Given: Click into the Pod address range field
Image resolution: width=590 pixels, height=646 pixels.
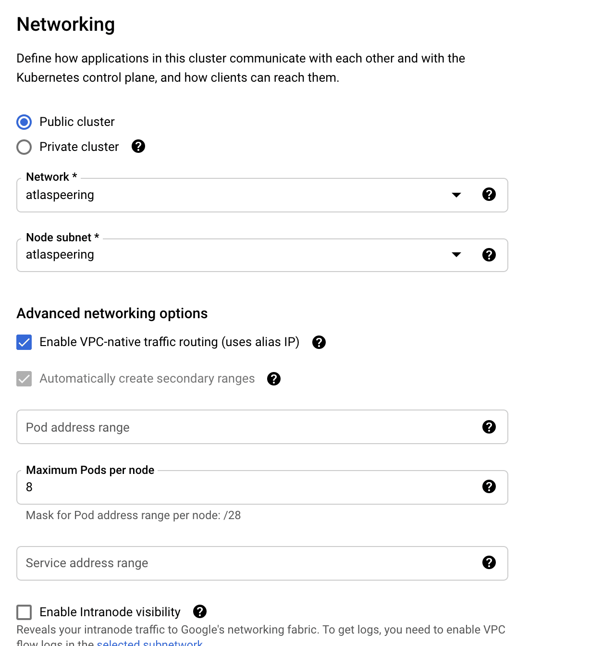Looking at the screenshot, I should click(240, 427).
